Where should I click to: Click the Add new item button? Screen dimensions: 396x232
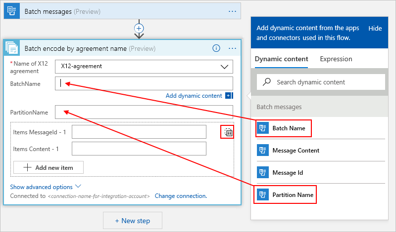[49, 167]
